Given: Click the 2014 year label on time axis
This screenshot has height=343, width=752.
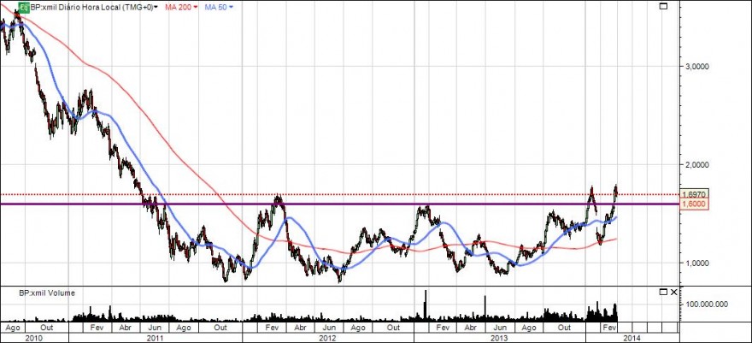Looking at the screenshot, I should tap(632, 338).
